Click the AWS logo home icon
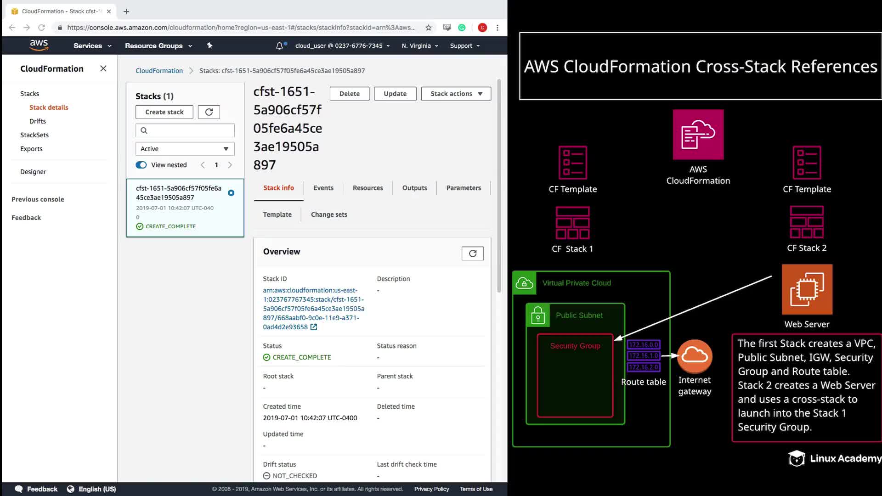Image resolution: width=882 pixels, height=496 pixels. click(x=39, y=45)
